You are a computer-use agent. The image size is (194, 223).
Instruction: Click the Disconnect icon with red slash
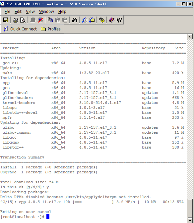[x=40, y=20]
